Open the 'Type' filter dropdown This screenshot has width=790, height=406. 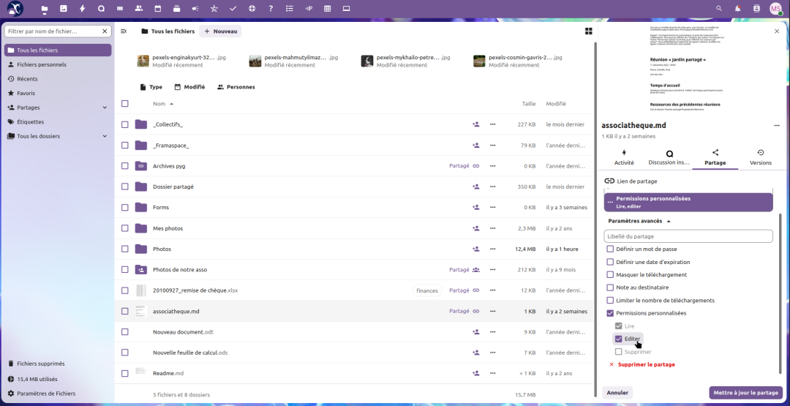pyautogui.click(x=151, y=87)
